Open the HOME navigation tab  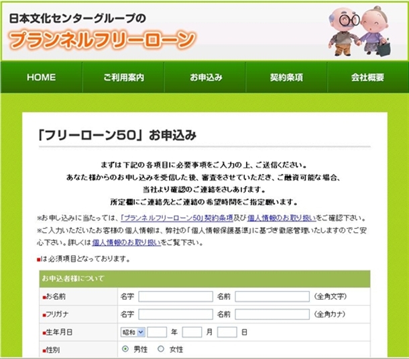point(41,77)
